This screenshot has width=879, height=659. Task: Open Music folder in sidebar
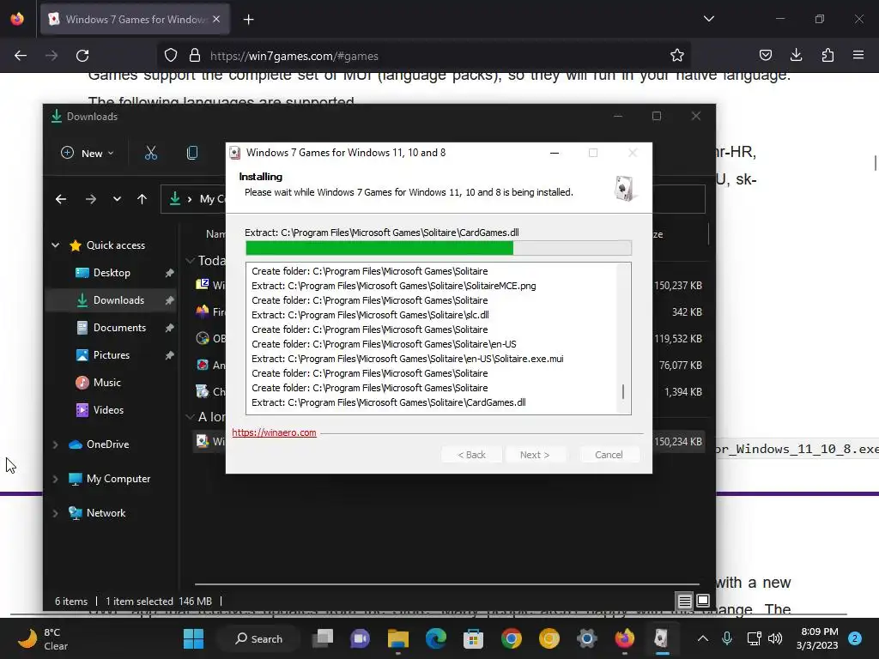[x=106, y=383]
